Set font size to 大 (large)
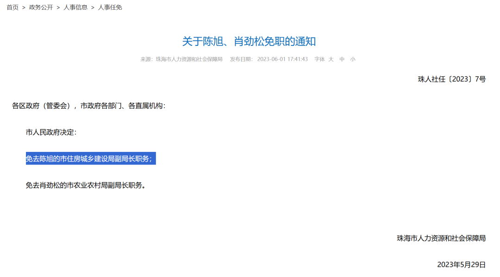This screenshot has height=277, width=500. tap(331, 59)
